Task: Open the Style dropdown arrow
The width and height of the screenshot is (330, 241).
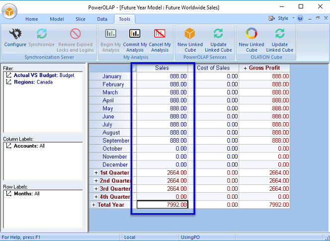Action: pyautogui.click(x=293, y=18)
